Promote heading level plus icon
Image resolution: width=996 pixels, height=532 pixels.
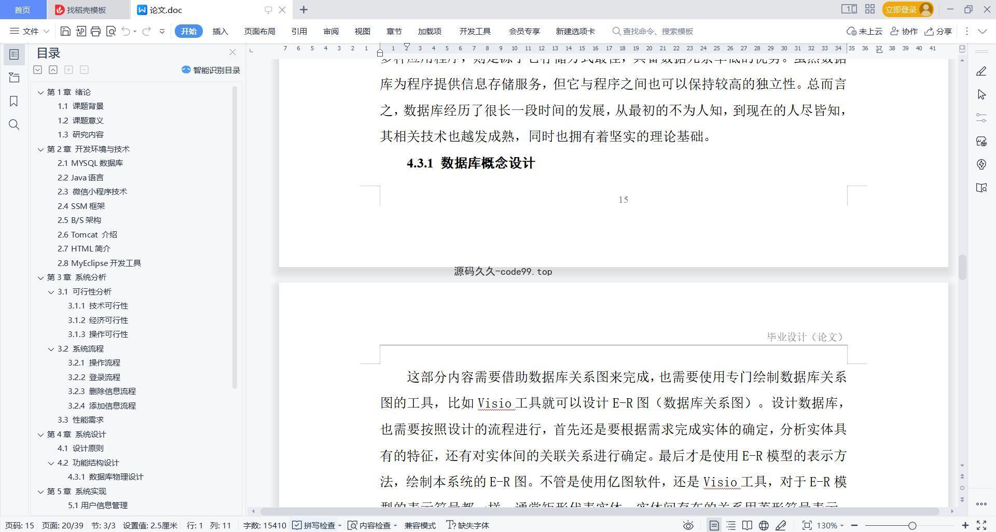[x=68, y=69]
